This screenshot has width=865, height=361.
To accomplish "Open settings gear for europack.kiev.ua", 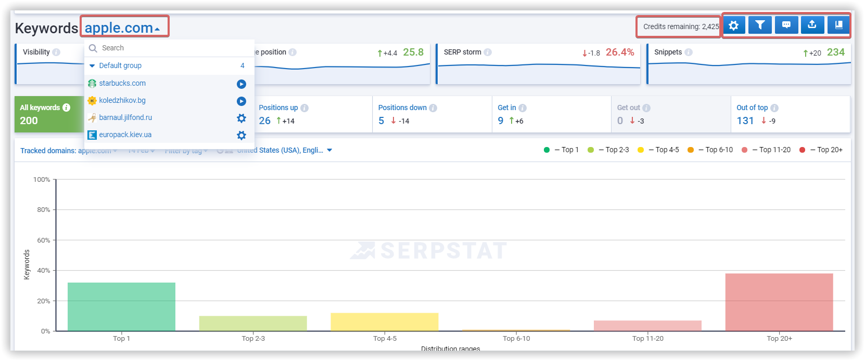I will point(241,135).
